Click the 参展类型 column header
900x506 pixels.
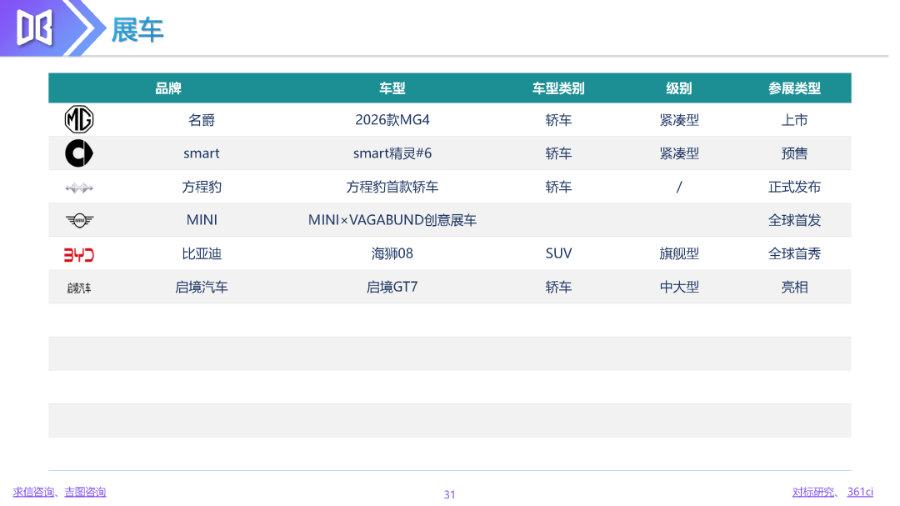pos(794,88)
